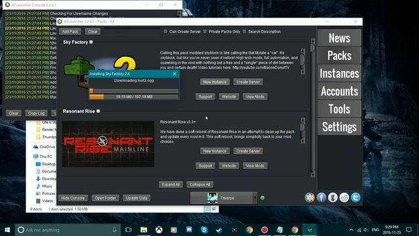Open Discord from the taskbar

(x=189, y=230)
